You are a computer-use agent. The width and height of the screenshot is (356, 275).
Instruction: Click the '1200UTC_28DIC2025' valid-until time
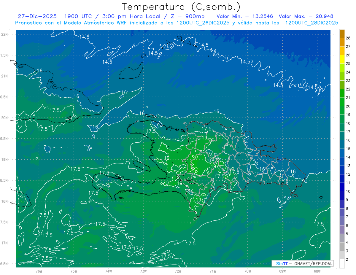(x=312, y=23)
